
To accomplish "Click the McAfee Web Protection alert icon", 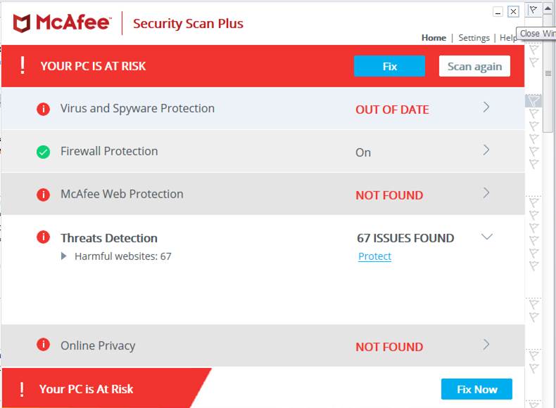I will click(43, 195).
